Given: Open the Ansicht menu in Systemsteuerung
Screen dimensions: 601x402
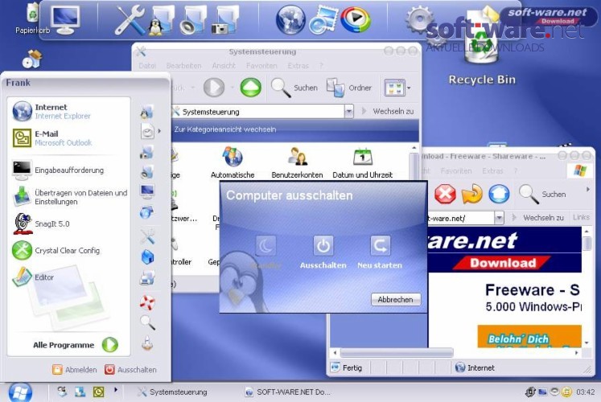Looking at the screenshot, I should (x=224, y=66).
